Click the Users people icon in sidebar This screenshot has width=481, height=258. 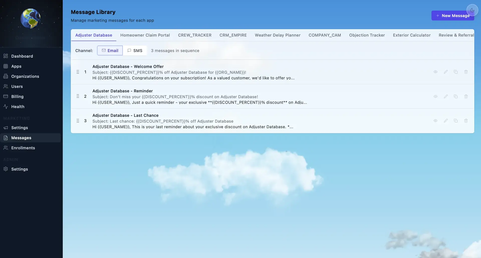click(x=6, y=86)
